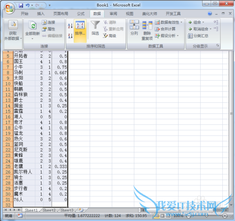Undo the last action
This screenshot has width=235, height=221.
click(28, 6)
